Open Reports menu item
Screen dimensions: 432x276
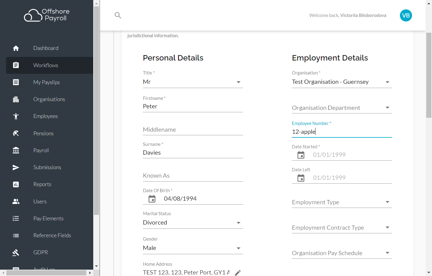[50, 184]
